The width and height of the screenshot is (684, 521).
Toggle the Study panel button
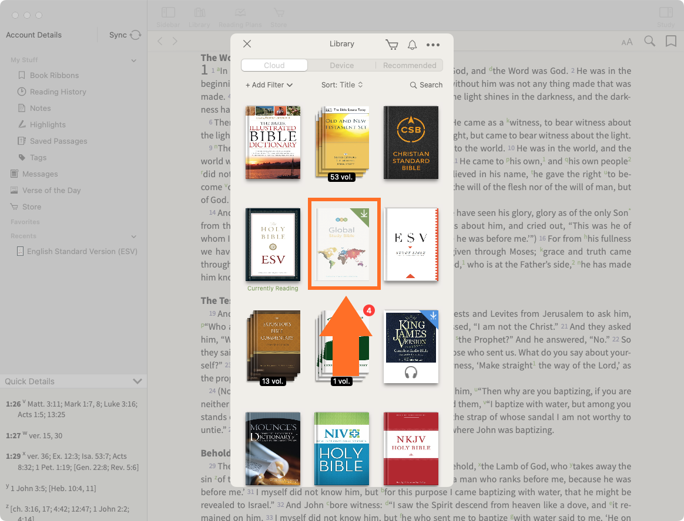coord(666,16)
